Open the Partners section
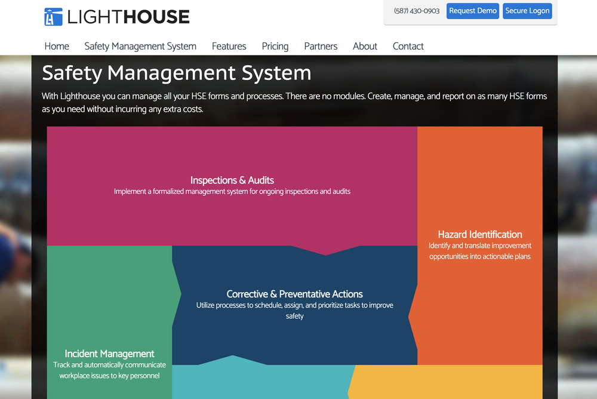This screenshot has width=597, height=399. coord(321,46)
